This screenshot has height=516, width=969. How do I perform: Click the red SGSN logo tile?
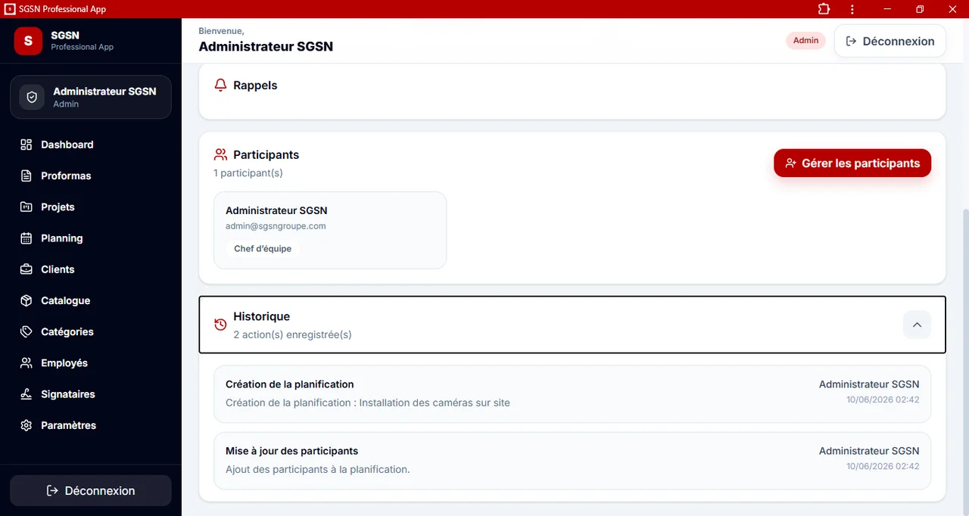[28, 41]
